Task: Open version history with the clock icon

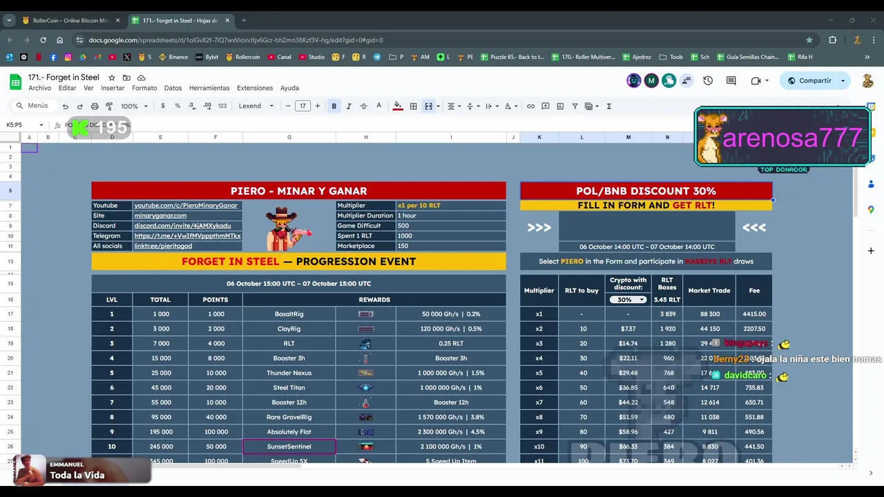Action: (x=708, y=81)
